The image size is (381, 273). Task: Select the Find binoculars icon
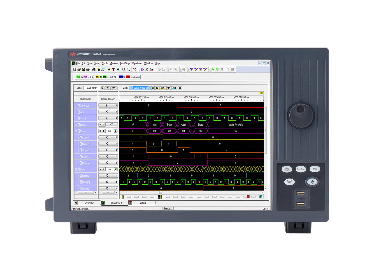tap(93, 69)
